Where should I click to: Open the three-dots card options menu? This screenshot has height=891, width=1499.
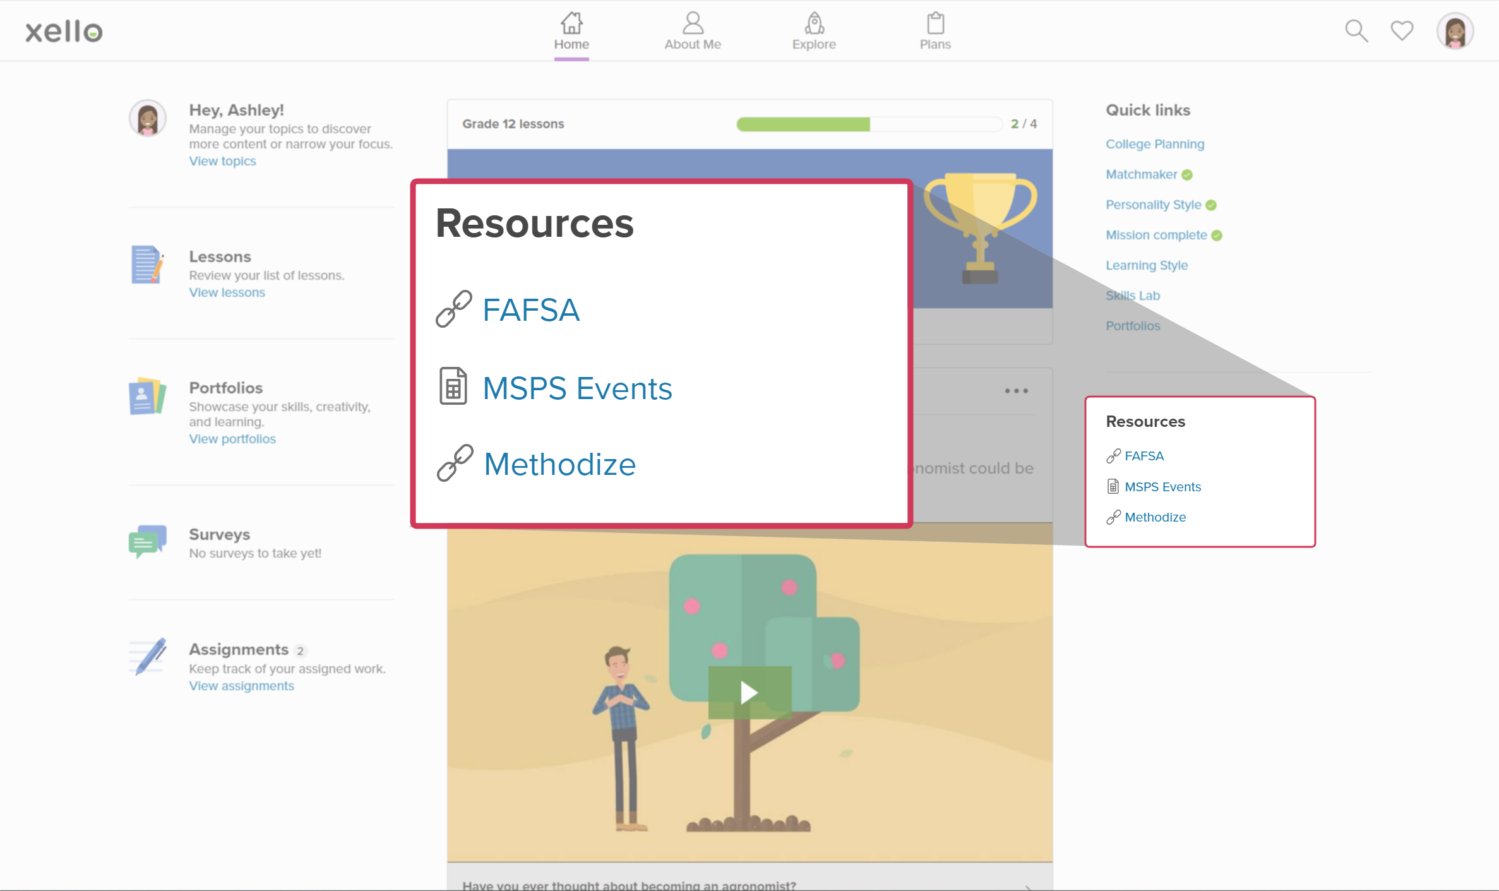pos(1016,391)
